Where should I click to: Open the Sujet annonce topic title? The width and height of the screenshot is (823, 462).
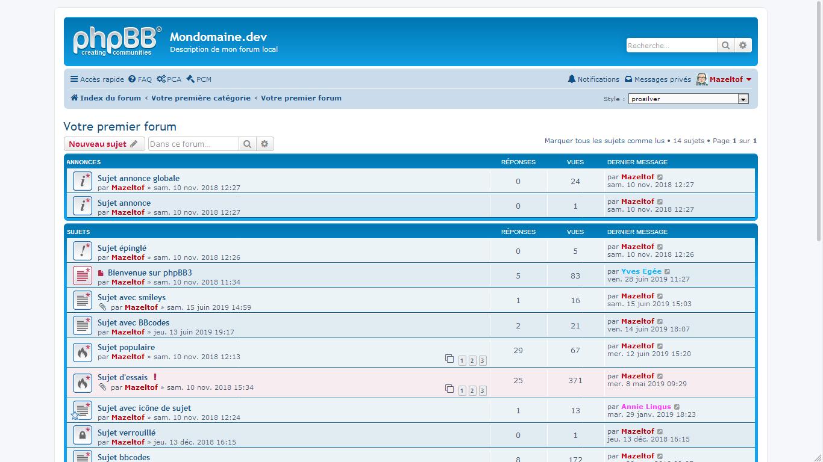tap(124, 203)
